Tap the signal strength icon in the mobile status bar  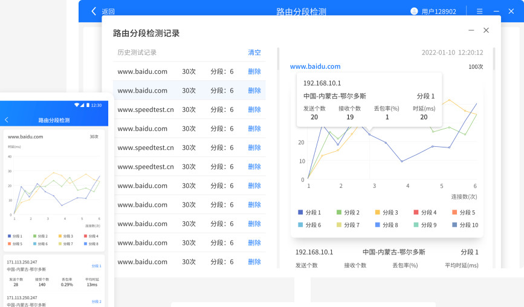(x=82, y=105)
